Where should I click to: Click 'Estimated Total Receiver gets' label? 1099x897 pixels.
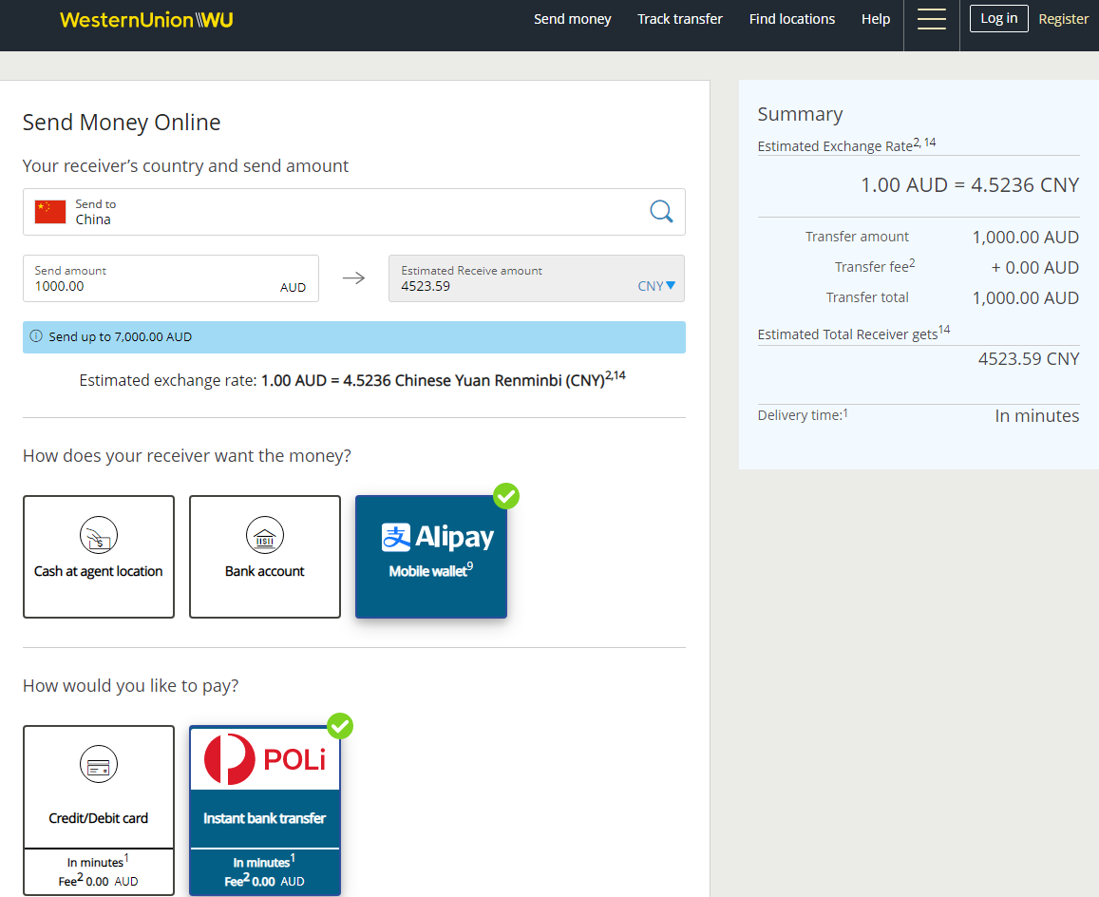tap(854, 333)
